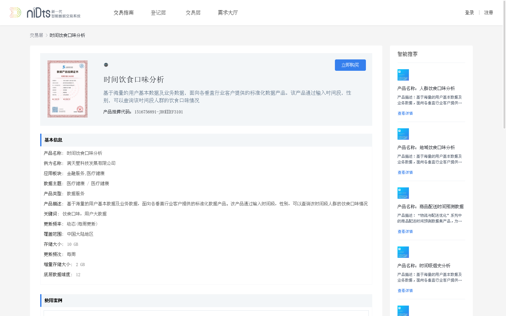Click the small avatar icon above product title
The width and height of the screenshot is (506, 316).
(106, 65)
